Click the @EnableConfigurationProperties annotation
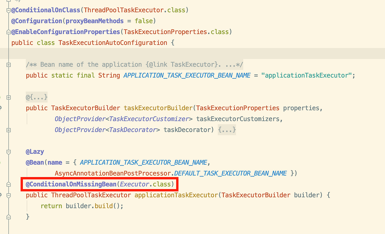Image resolution: width=385 pixels, height=234 pixels. [x=66, y=32]
